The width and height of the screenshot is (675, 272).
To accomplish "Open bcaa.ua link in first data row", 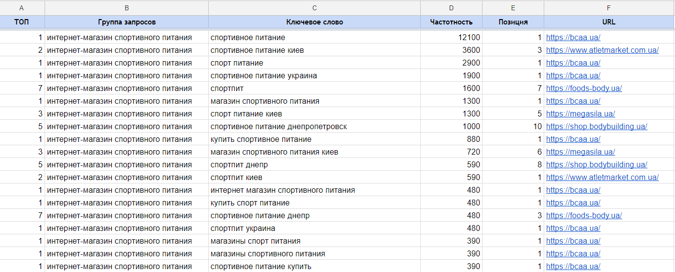I will [x=573, y=38].
